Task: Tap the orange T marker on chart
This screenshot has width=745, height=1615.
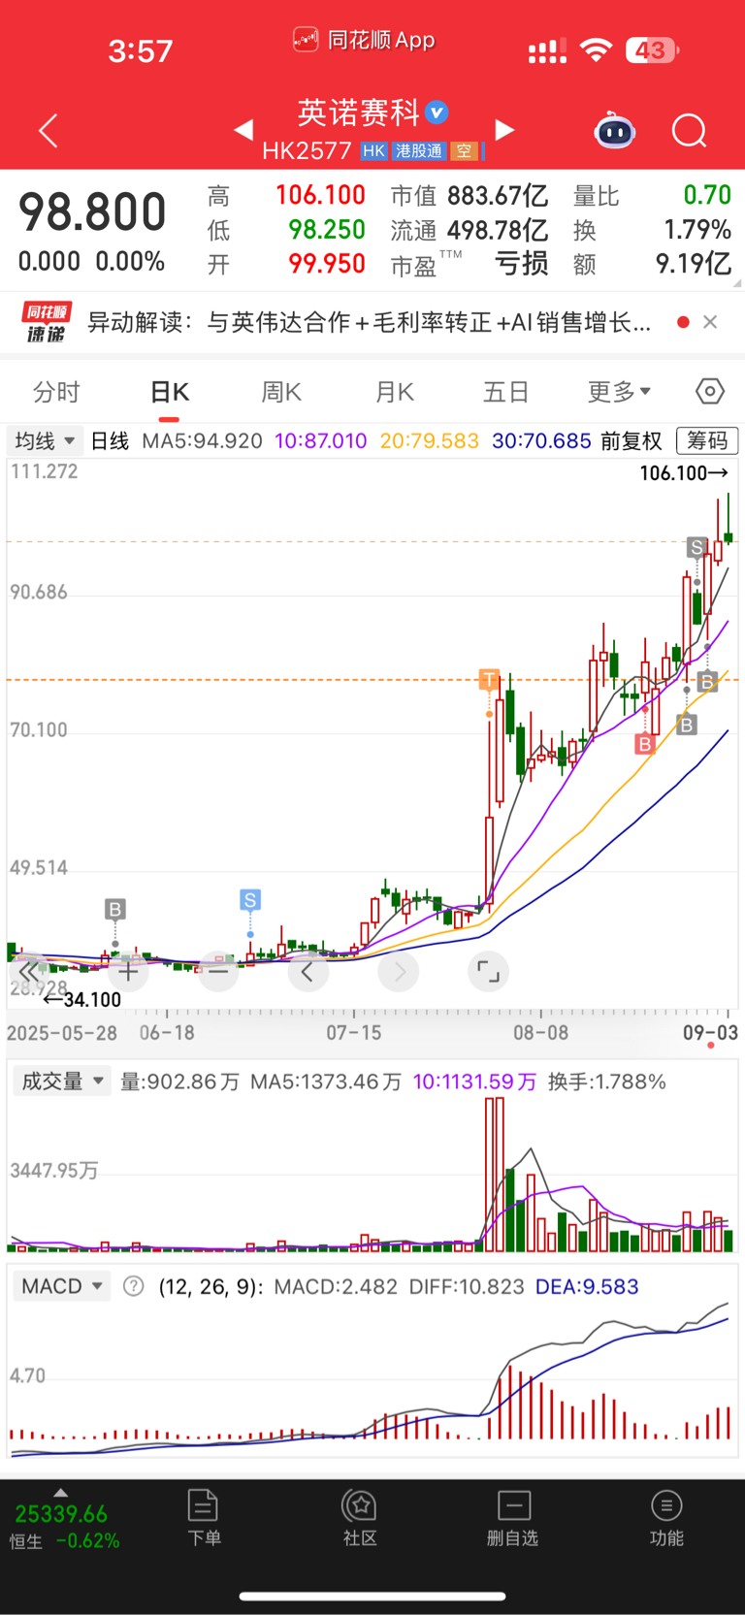Action: (x=489, y=679)
